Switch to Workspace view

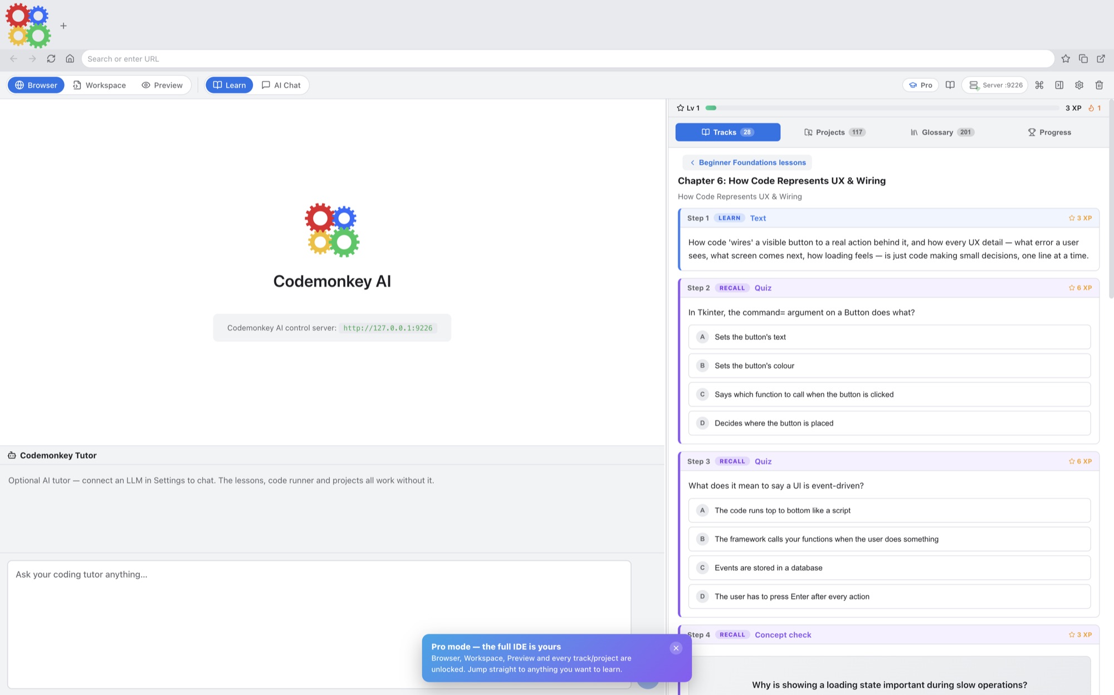click(x=99, y=85)
